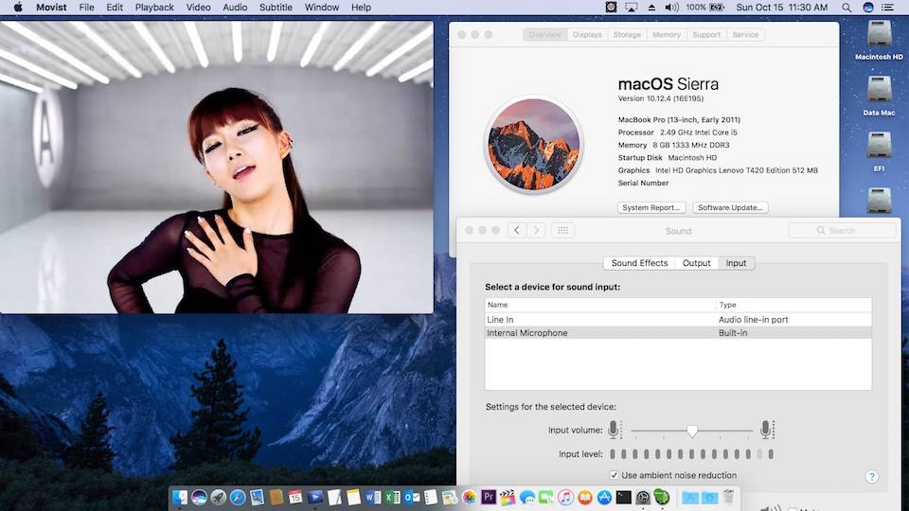The width and height of the screenshot is (909, 511).
Task: Click the AirPlay display menu bar icon
Action: tap(631, 8)
